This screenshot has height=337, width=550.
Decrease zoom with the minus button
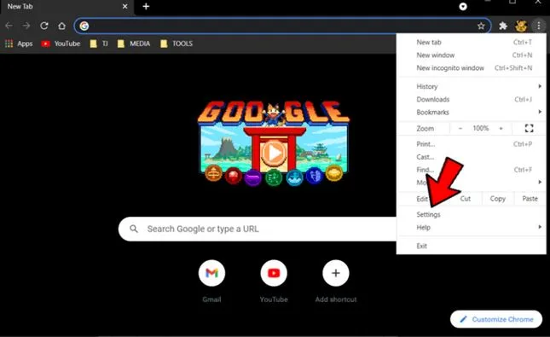coord(460,129)
